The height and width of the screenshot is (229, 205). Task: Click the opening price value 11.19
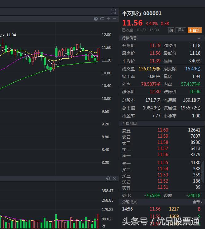155,45
